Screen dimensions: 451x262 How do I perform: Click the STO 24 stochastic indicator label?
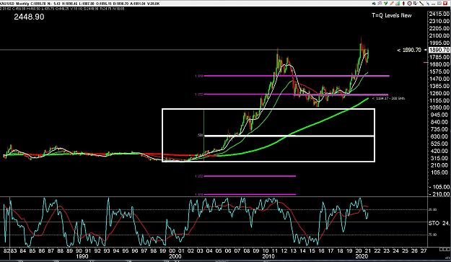(x=439, y=223)
